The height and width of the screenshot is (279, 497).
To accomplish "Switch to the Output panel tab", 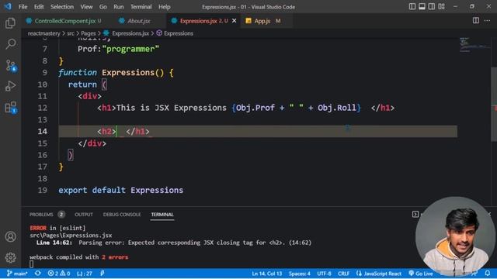I will (x=84, y=215).
